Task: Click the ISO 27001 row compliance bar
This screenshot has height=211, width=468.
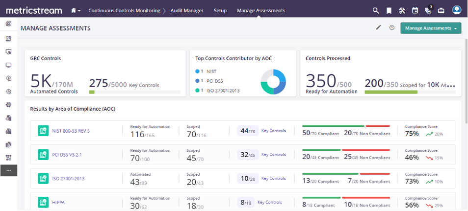Action: [x=346, y=174]
